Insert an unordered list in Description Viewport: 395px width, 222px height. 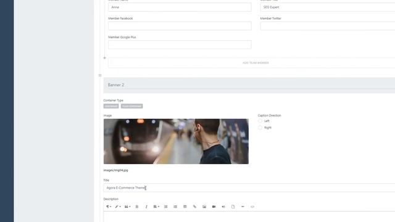click(x=175, y=207)
